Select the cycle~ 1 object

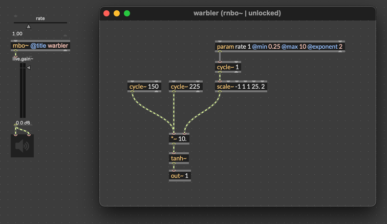click(228, 67)
